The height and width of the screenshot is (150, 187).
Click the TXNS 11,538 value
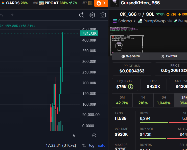pyautogui.click(x=121, y=118)
